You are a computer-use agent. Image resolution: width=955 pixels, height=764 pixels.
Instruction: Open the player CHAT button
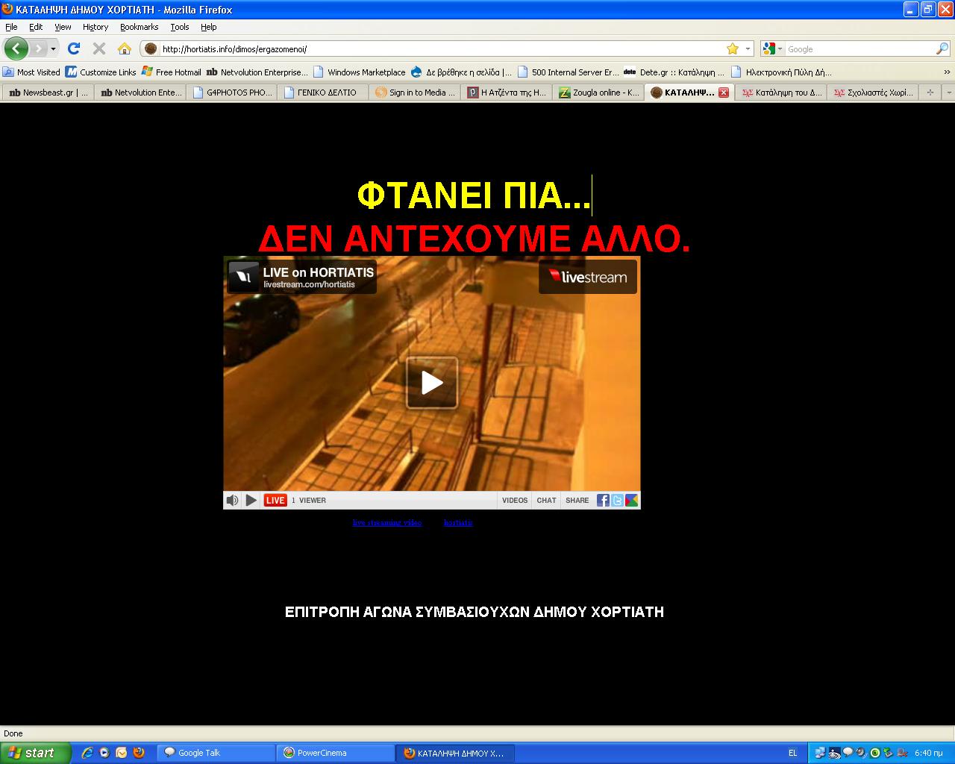(x=546, y=501)
